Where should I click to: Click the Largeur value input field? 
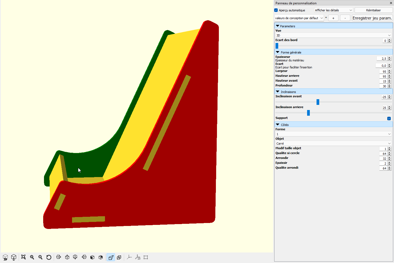[383, 72]
